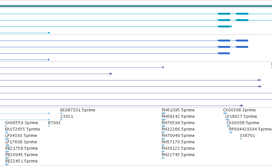Select the LP17608.3prime label

click(x=21, y=142)
